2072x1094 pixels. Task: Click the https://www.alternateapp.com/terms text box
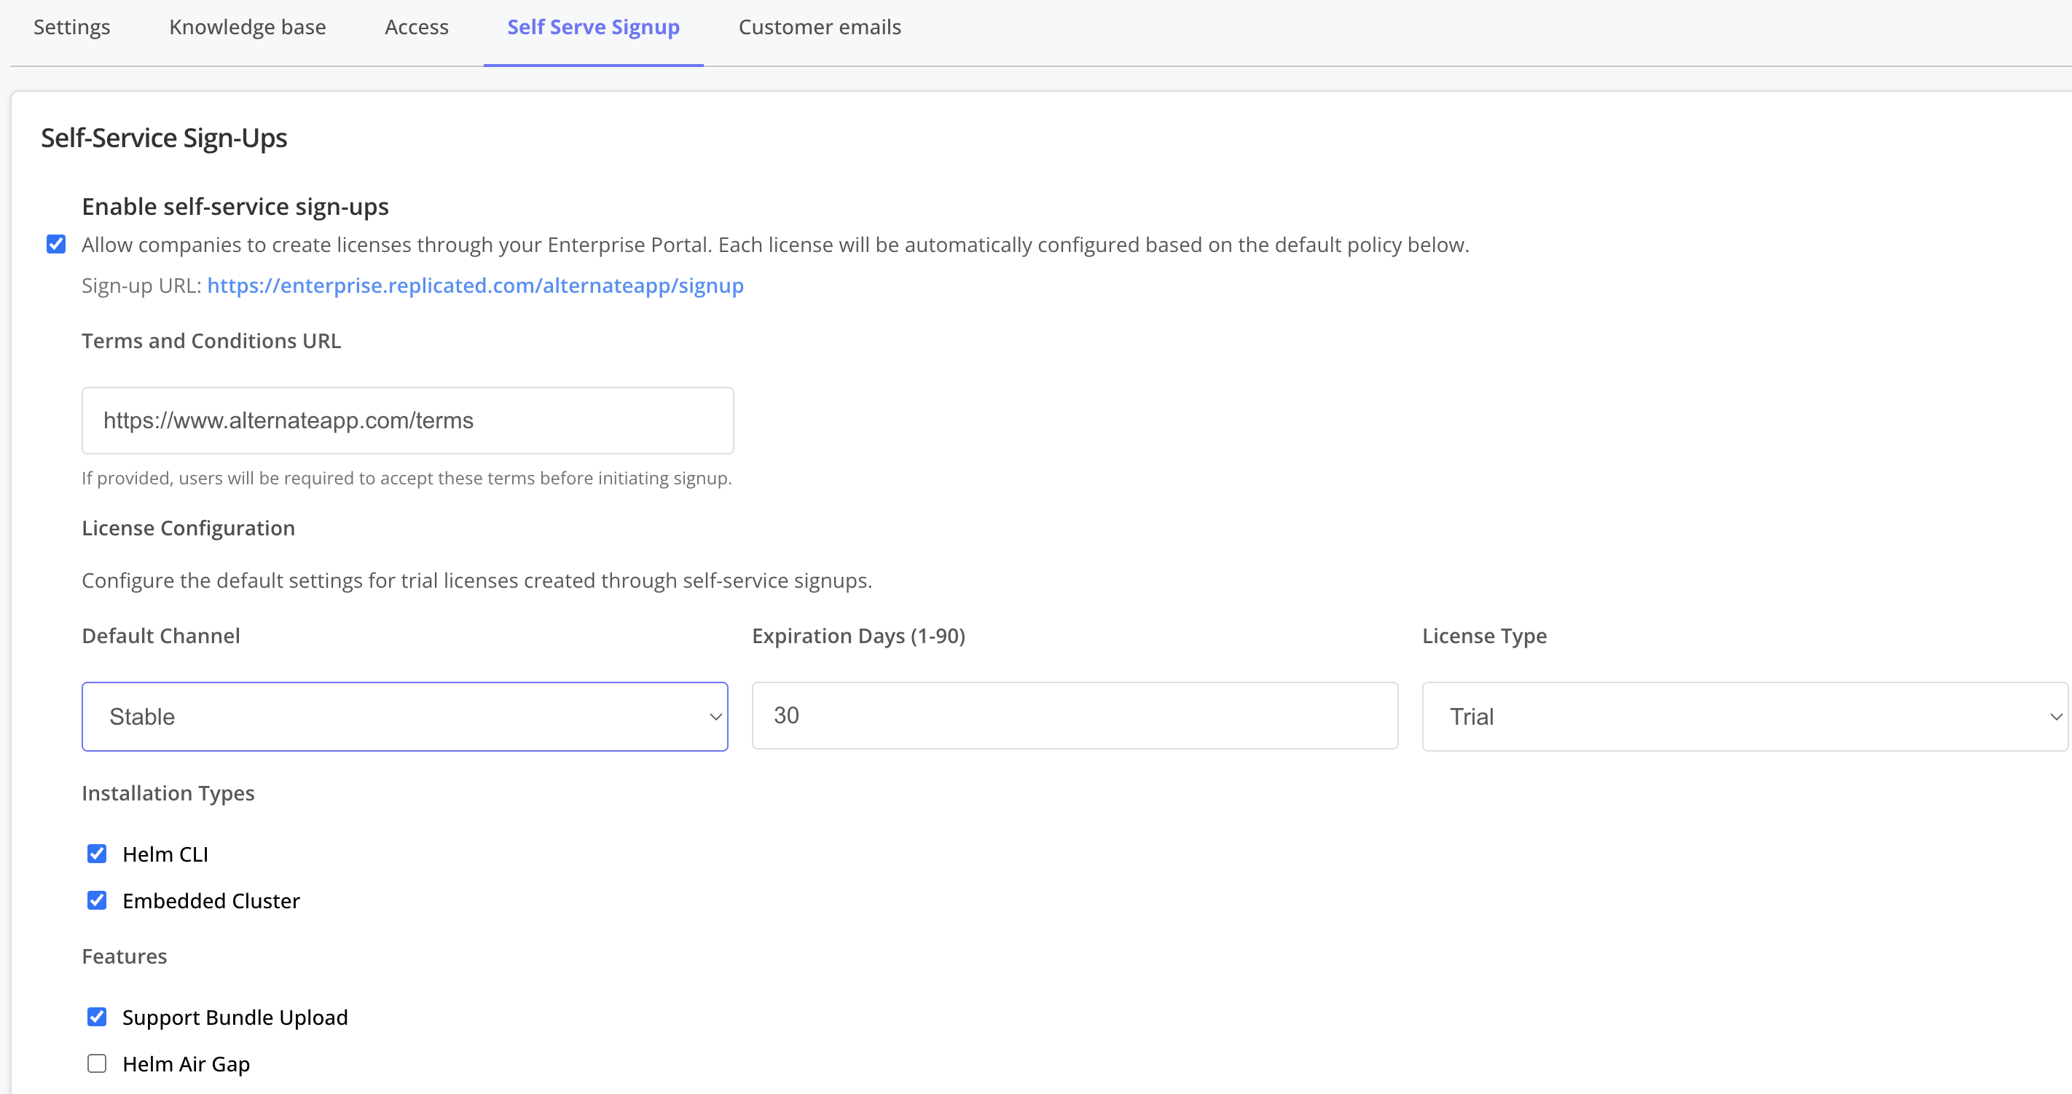407,420
